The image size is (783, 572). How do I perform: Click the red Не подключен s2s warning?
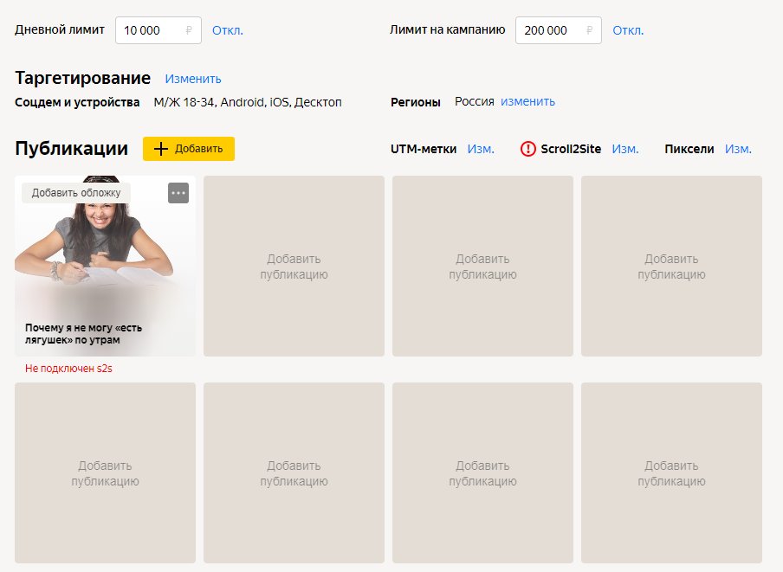point(69,369)
